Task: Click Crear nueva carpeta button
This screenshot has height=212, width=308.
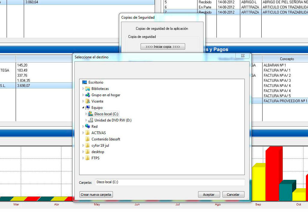Action: (96, 195)
